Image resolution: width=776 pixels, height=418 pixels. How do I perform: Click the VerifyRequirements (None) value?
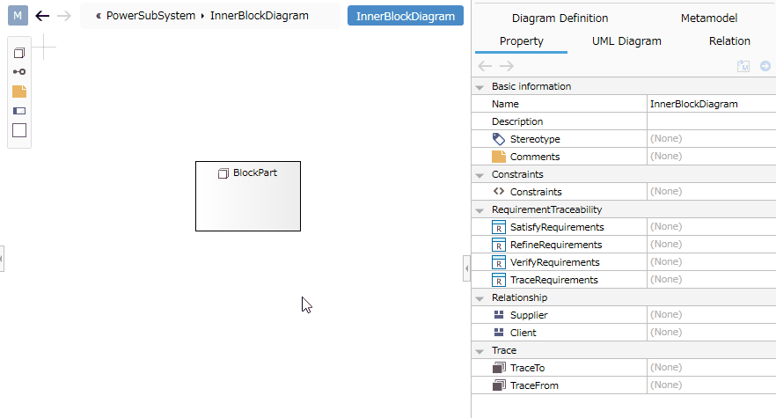666,261
